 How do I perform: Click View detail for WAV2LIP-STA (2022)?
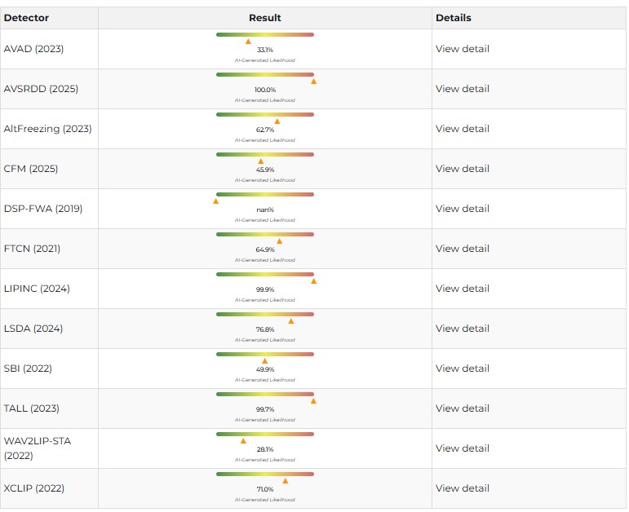pos(462,448)
